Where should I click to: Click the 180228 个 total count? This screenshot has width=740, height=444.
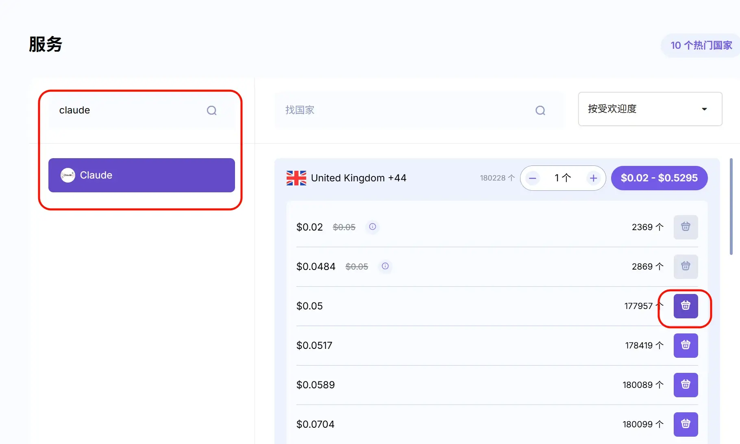497,178
